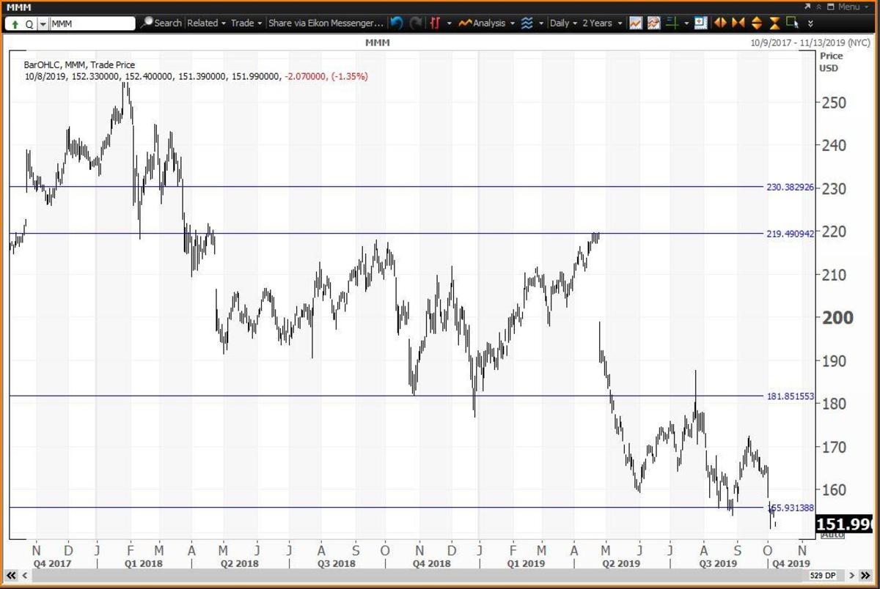Select the 181.851553 horizontal line label

click(x=790, y=396)
